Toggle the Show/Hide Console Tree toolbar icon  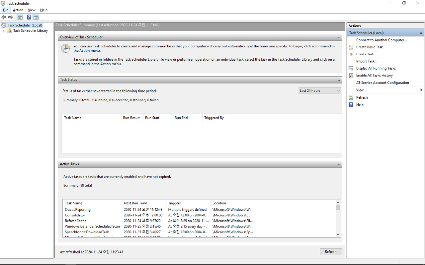click(20, 17)
